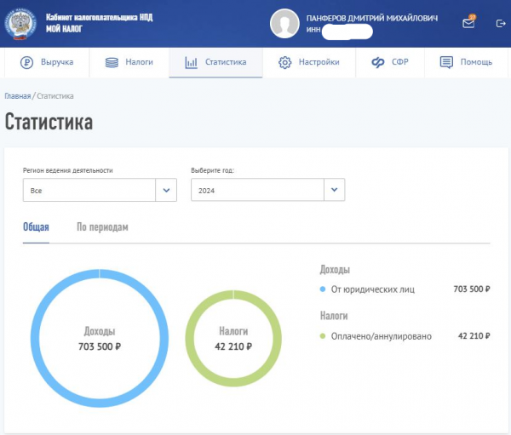Click the coins stack icon for Налоги

pos(112,62)
